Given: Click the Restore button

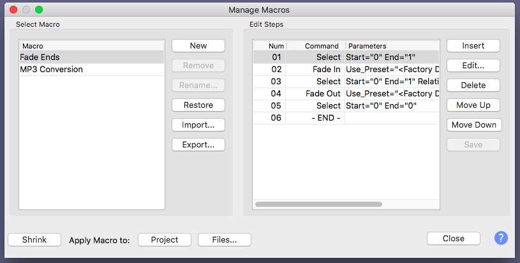Looking at the screenshot, I should (x=198, y=105).
